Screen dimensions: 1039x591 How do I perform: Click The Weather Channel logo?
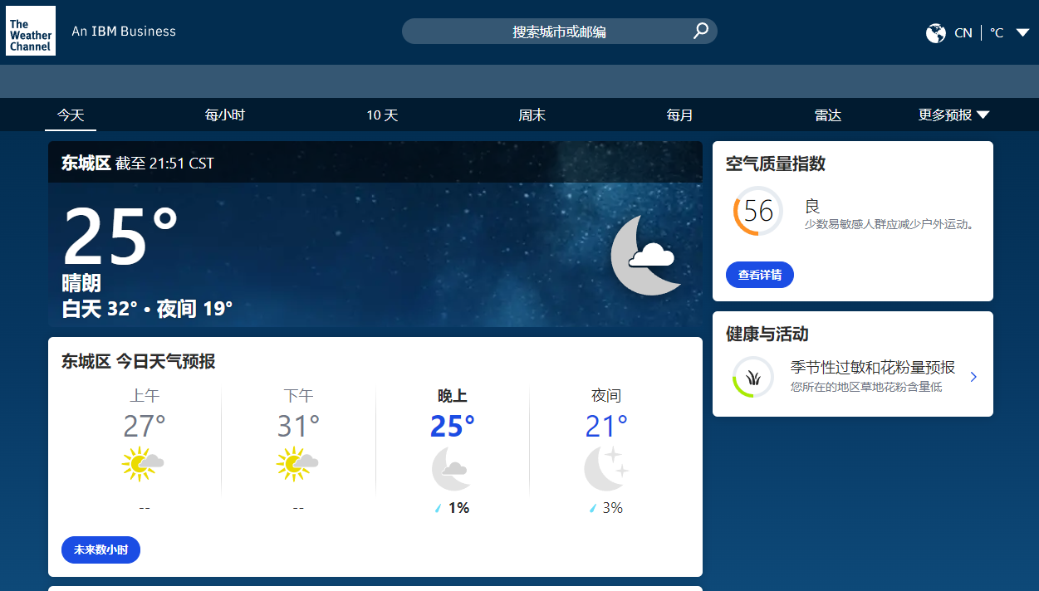[30, 31]
